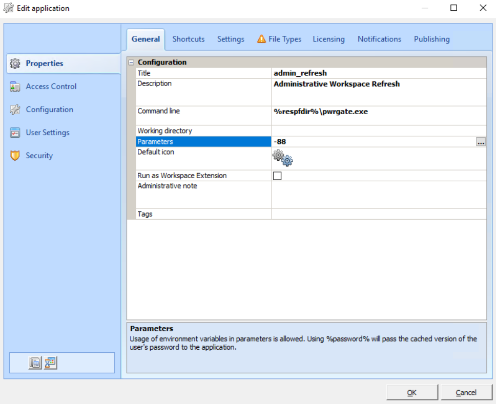Screen dimensions: 496x404
Task: Enable Run as Workspace Extension
Action: pos(277,175)
